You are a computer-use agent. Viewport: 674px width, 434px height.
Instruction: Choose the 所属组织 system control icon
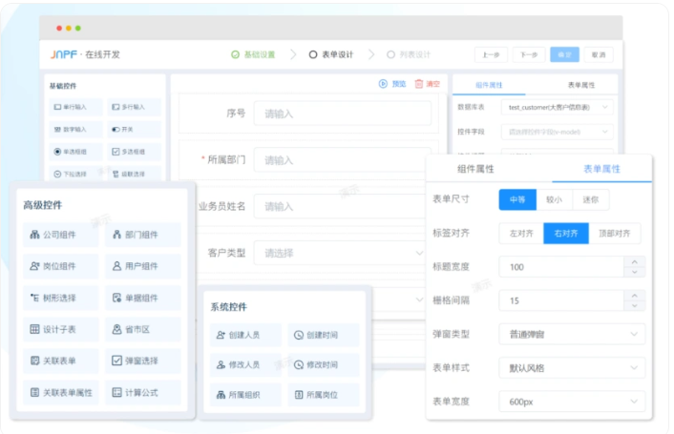click(x=220, y=395)
